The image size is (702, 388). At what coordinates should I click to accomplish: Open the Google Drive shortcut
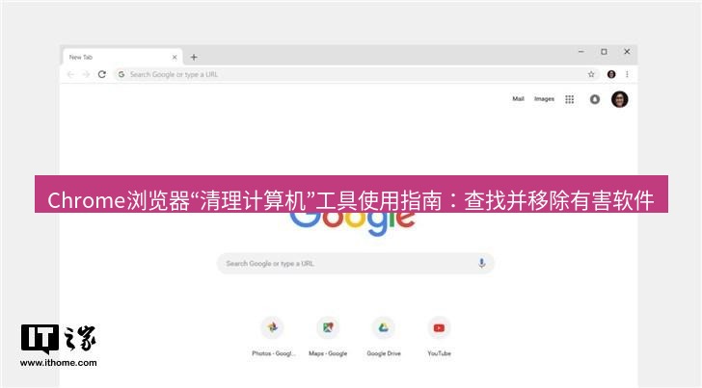[x=384, y=336]
